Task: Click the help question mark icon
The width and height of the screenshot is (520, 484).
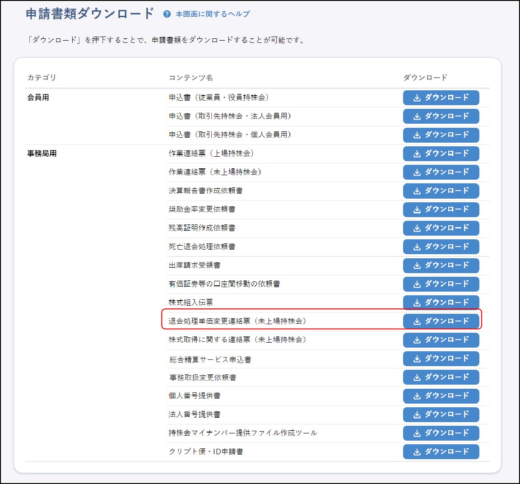Action: (x=167, y=14)
